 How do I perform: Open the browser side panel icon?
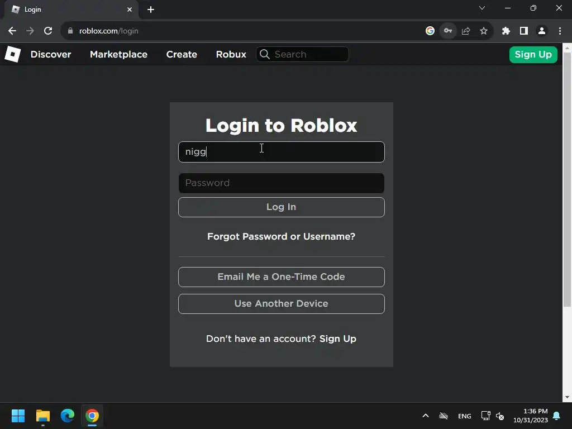point(524,31)
